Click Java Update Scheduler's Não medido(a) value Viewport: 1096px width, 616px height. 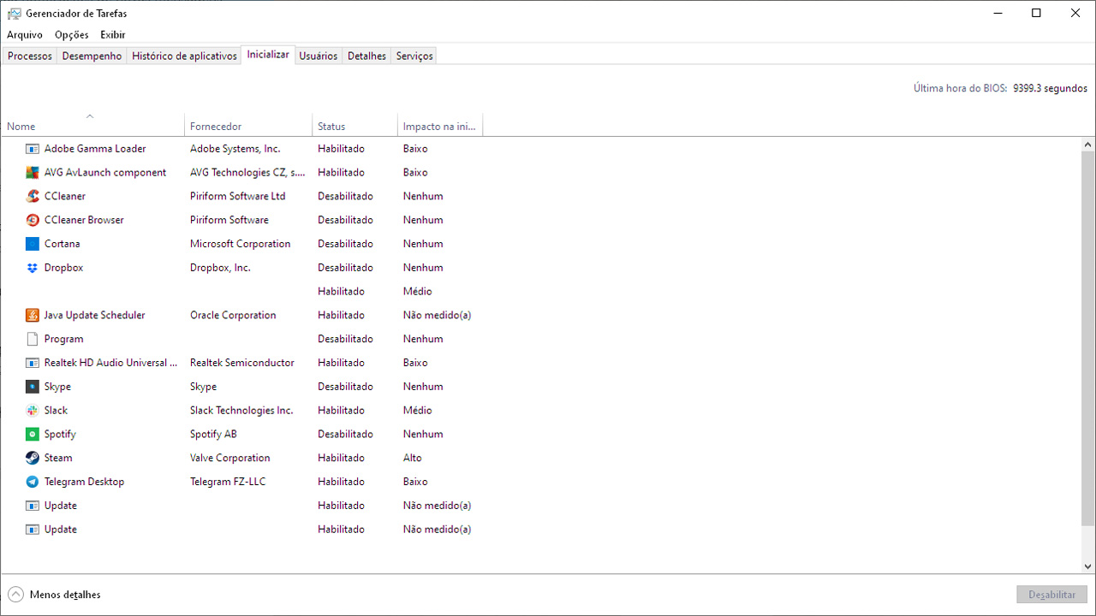point(437,316)
